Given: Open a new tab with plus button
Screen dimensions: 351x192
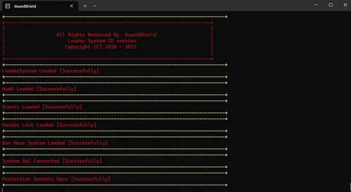Looking at the screenshot, I should (85, 6).
